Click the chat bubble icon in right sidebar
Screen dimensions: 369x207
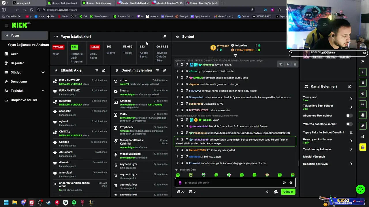click(x=363, y=93)
